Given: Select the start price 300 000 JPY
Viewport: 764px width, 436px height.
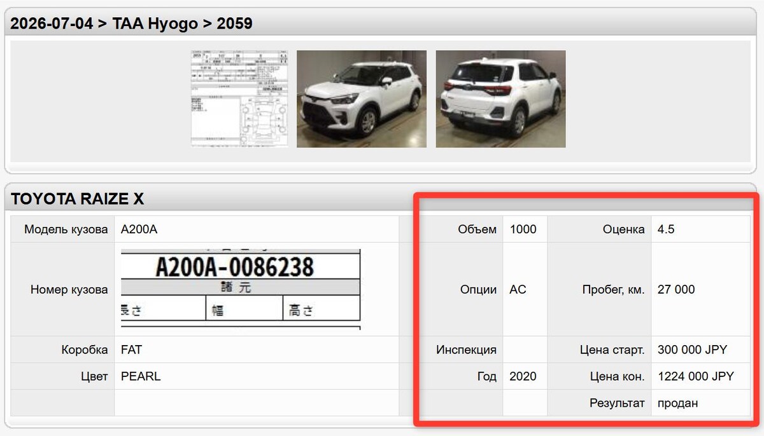Looking at the screenshot, I should 692,350.
